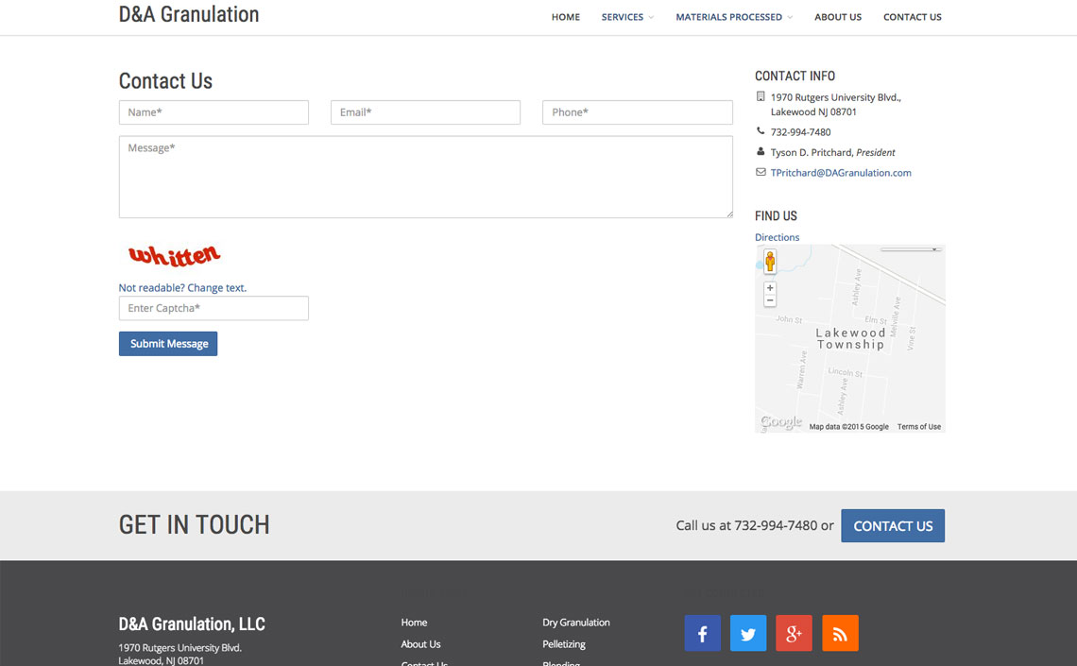Focus the Message text area
This screenshot has width=1077, height=666.
(426, 178)
